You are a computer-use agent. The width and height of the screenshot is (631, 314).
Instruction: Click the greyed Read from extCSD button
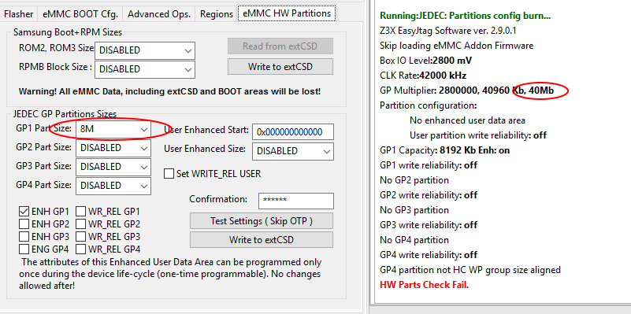[x=280, y=46]
